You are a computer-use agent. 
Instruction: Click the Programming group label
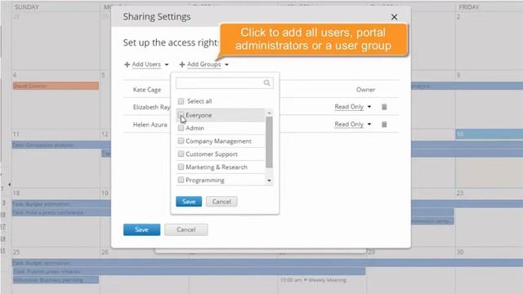point(205,180)
